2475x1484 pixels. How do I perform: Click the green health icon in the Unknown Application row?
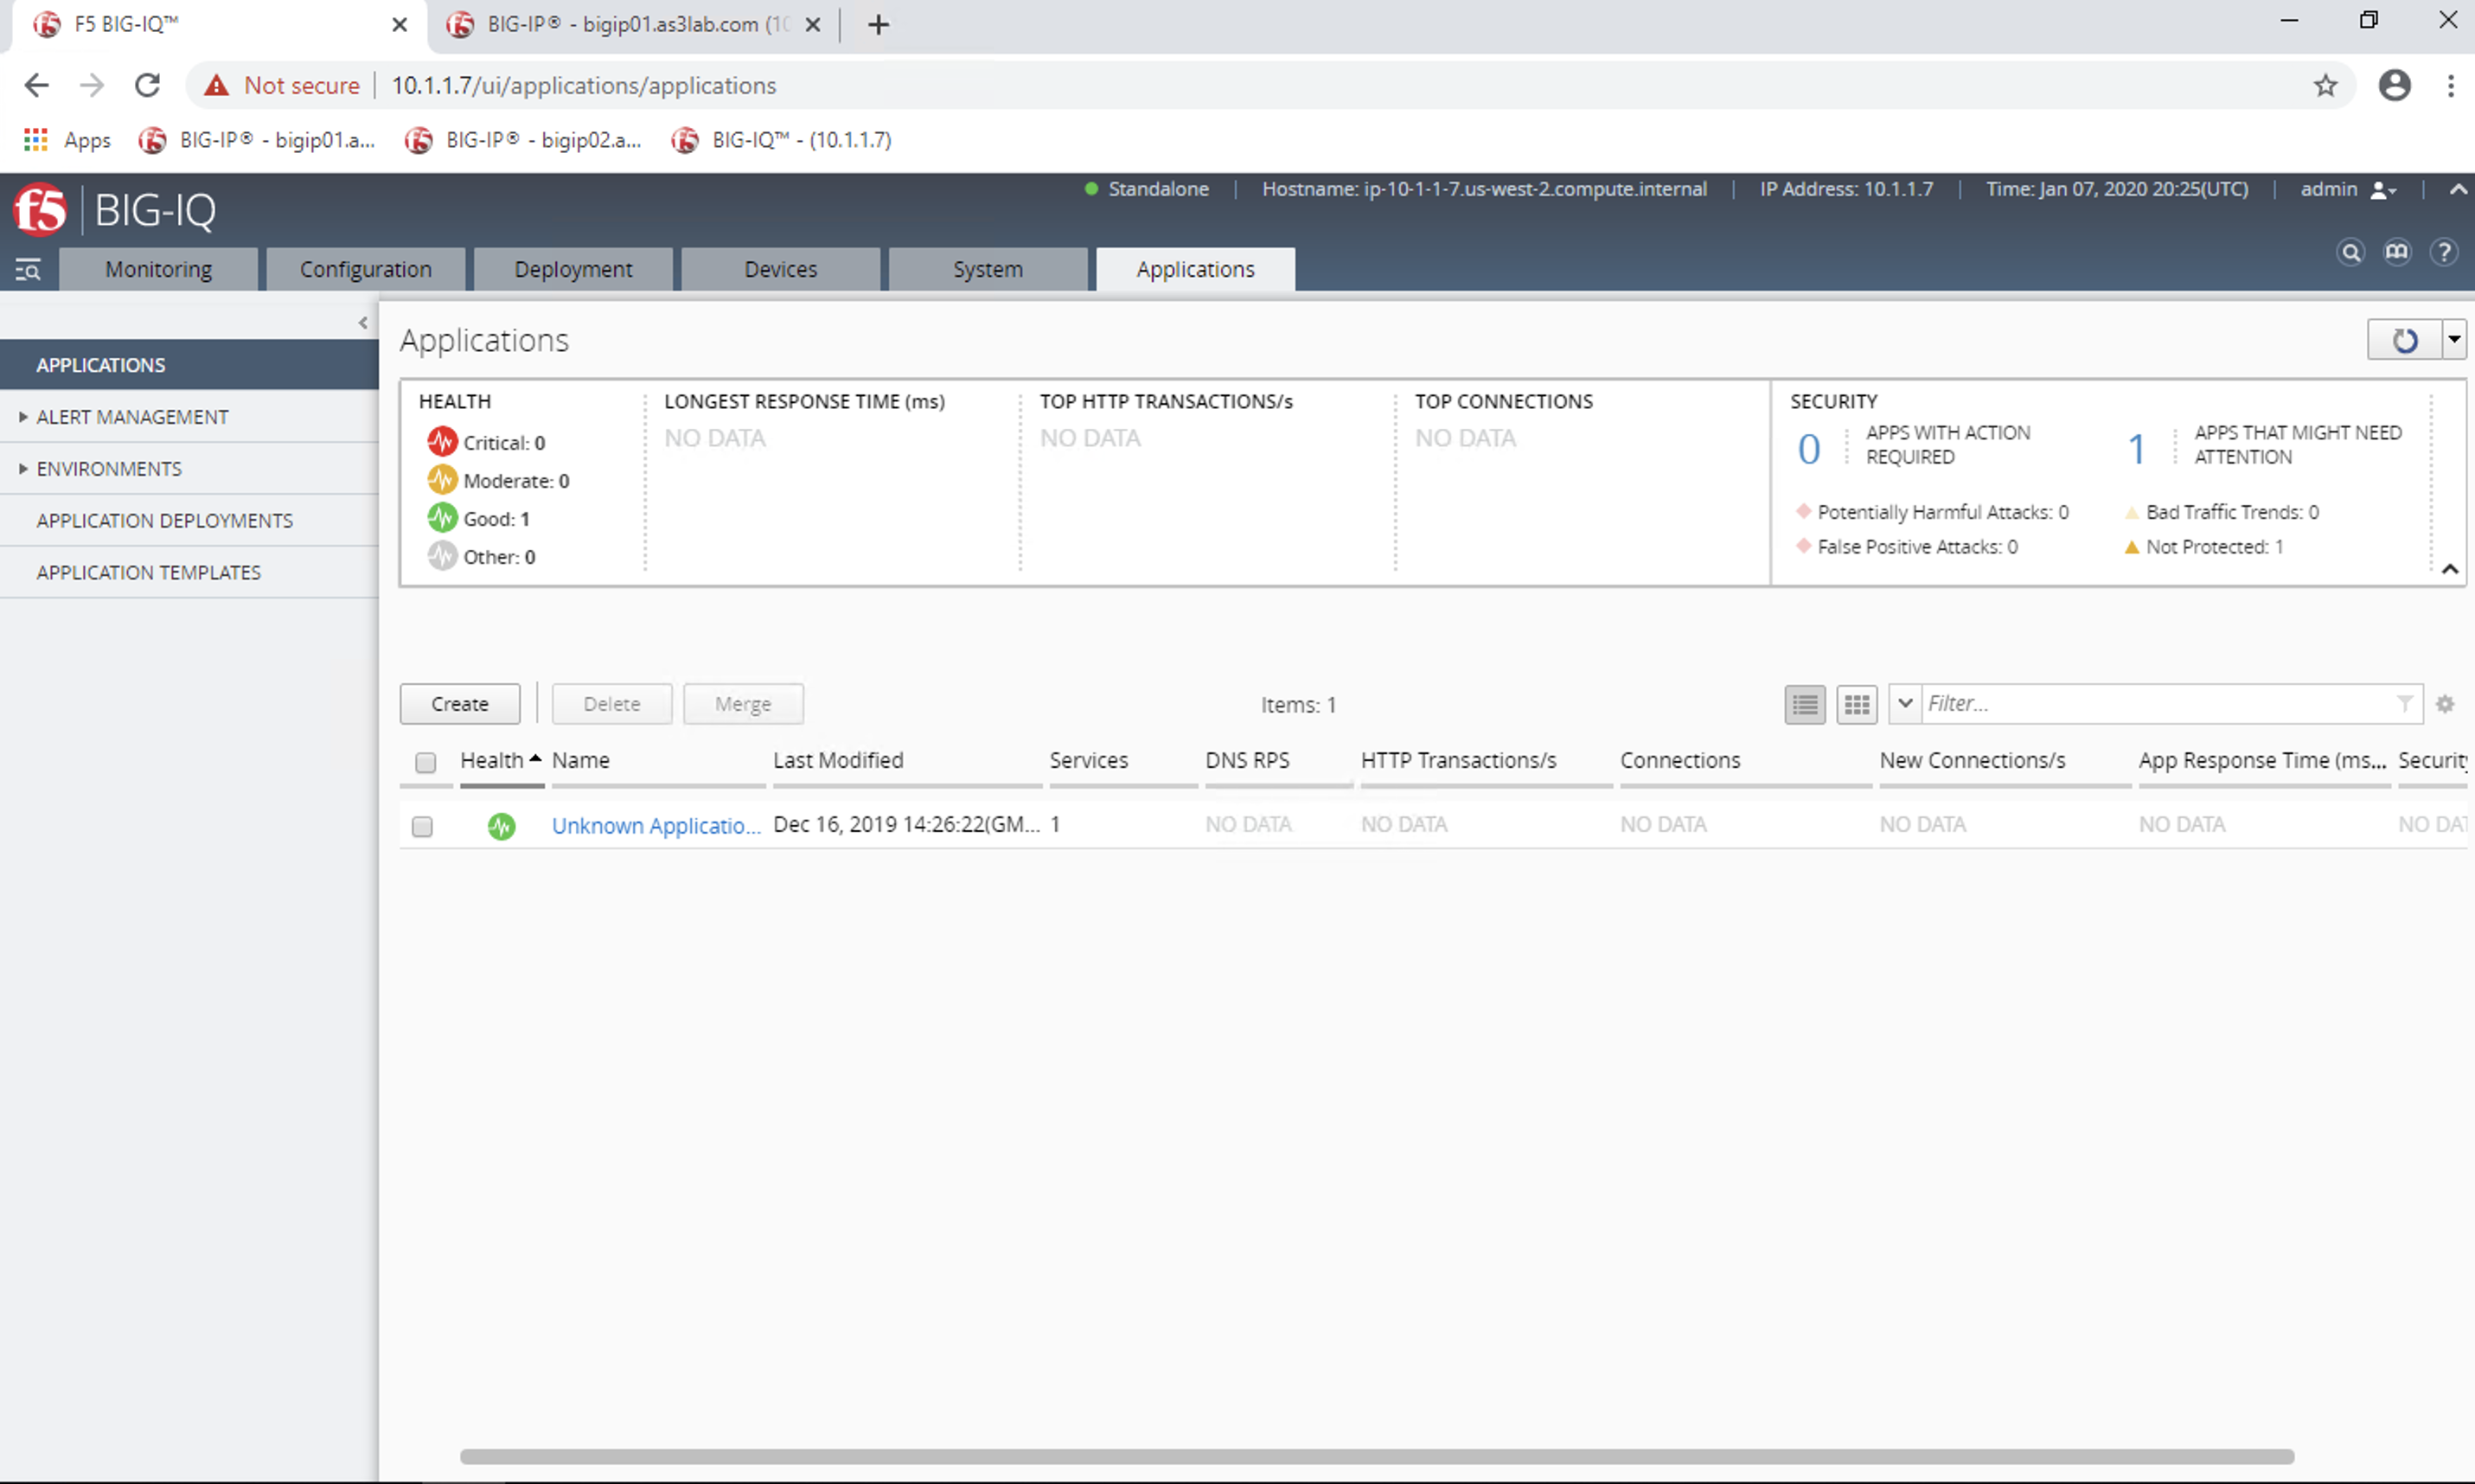[501, 826]
